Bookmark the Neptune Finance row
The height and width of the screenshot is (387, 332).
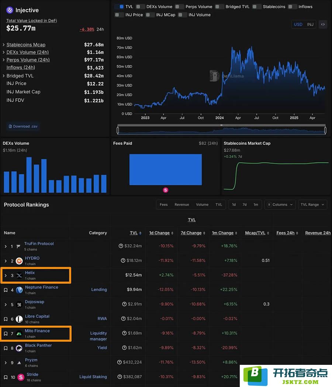point(6,290)
